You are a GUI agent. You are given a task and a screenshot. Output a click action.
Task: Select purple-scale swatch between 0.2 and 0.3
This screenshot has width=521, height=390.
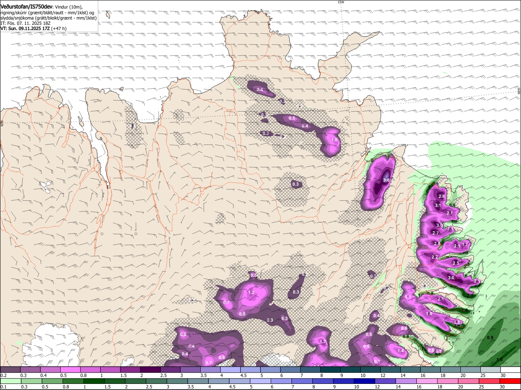pos(10,370)
